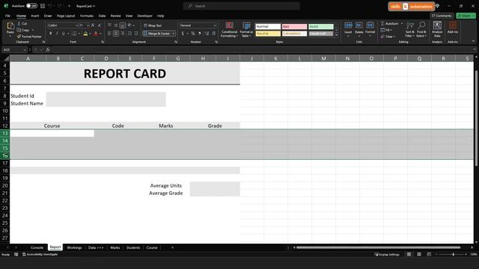Viewport: 479px width, 269px height.
Task: Open the General number format dropdown
Action: coord(215,25)
